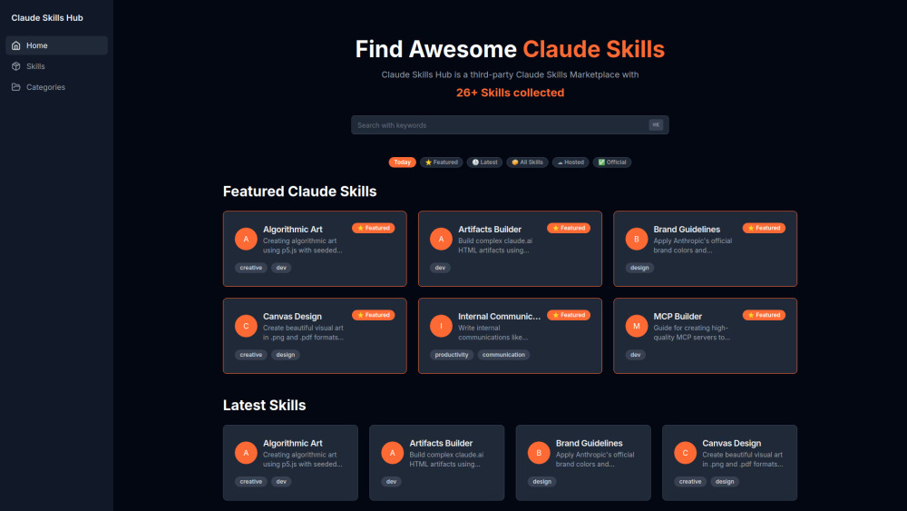Click the Internal Communications avatar icon
Screen dimensions: 907x511
441,326
